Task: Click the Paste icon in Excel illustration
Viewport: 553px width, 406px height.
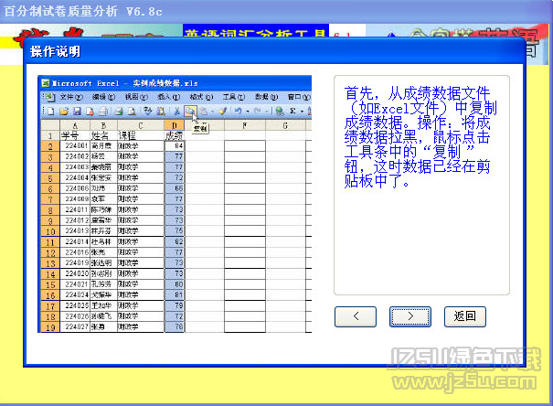Action: [x=204, y=112]
